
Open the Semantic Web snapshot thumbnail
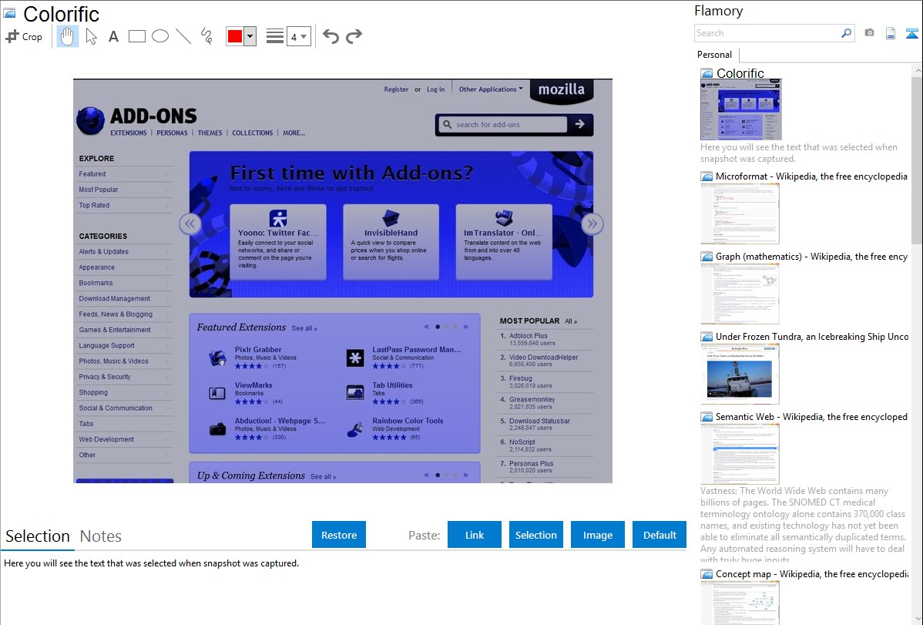click(x=740, y=453)
